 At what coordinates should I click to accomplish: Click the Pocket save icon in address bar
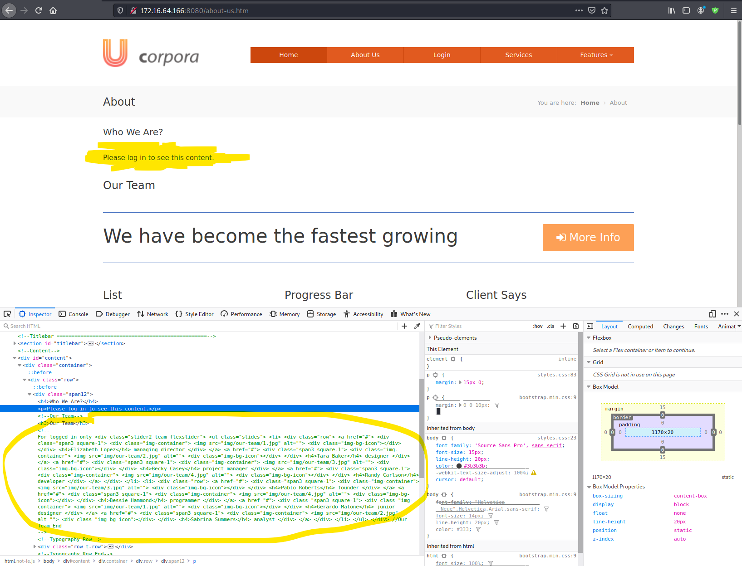(592, 10)
